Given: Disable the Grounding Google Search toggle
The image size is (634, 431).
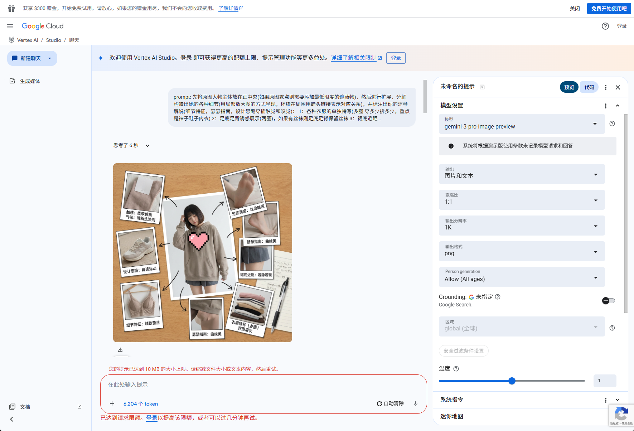Looking at the screenshot, I should (x=608, y=301).
